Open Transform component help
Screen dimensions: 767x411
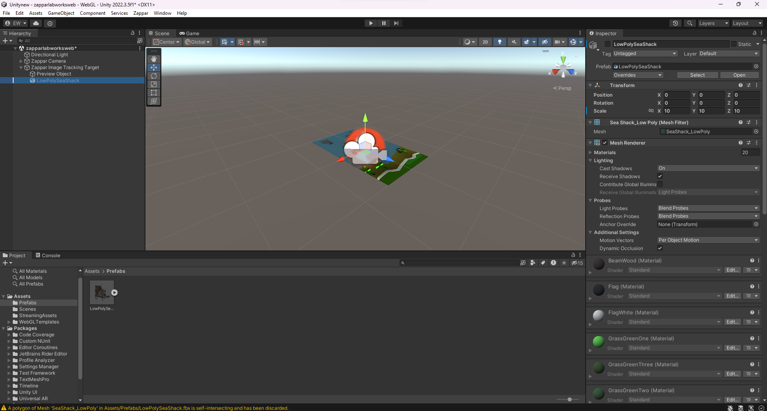(741, 85)
